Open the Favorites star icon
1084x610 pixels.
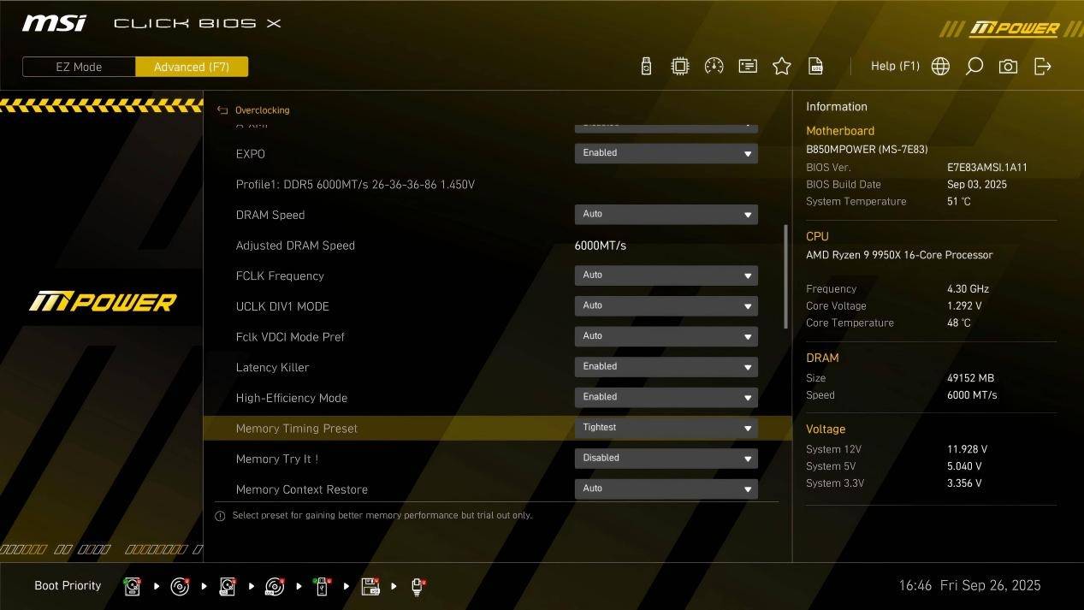[x=781, y=67]
